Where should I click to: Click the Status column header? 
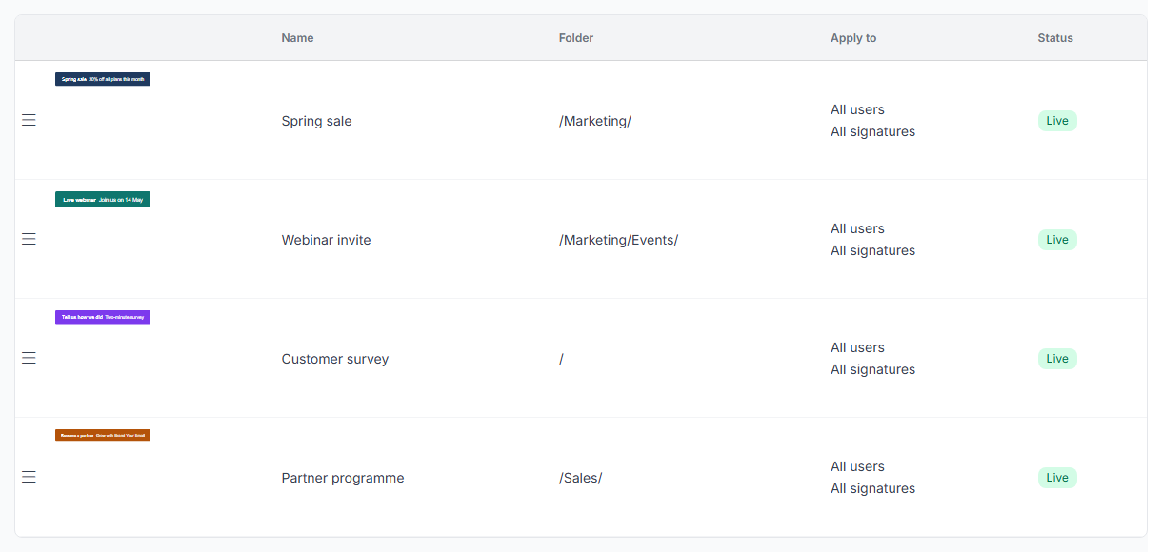coord(1055,38)
